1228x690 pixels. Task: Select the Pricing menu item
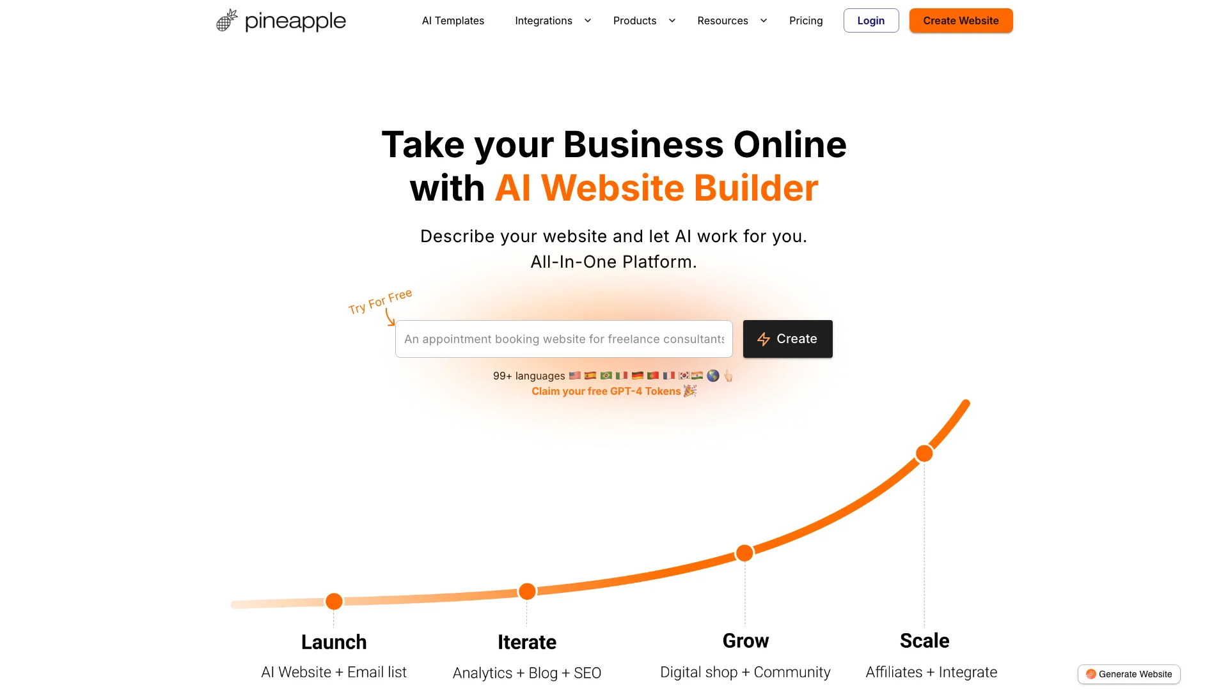[x=805, y=20]
